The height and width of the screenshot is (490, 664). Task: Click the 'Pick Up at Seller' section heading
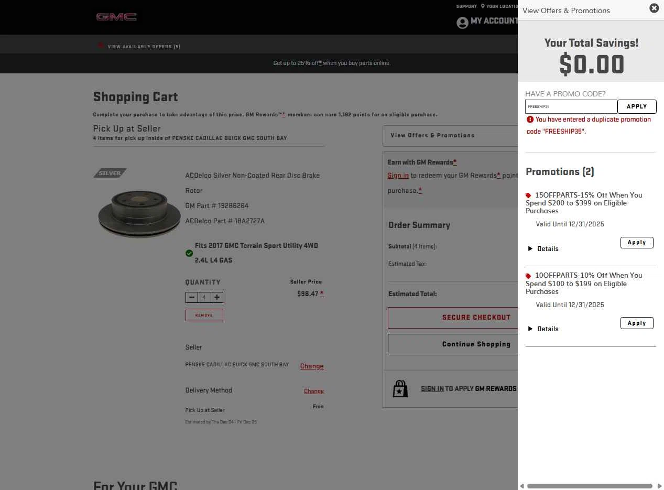point(127,128)
